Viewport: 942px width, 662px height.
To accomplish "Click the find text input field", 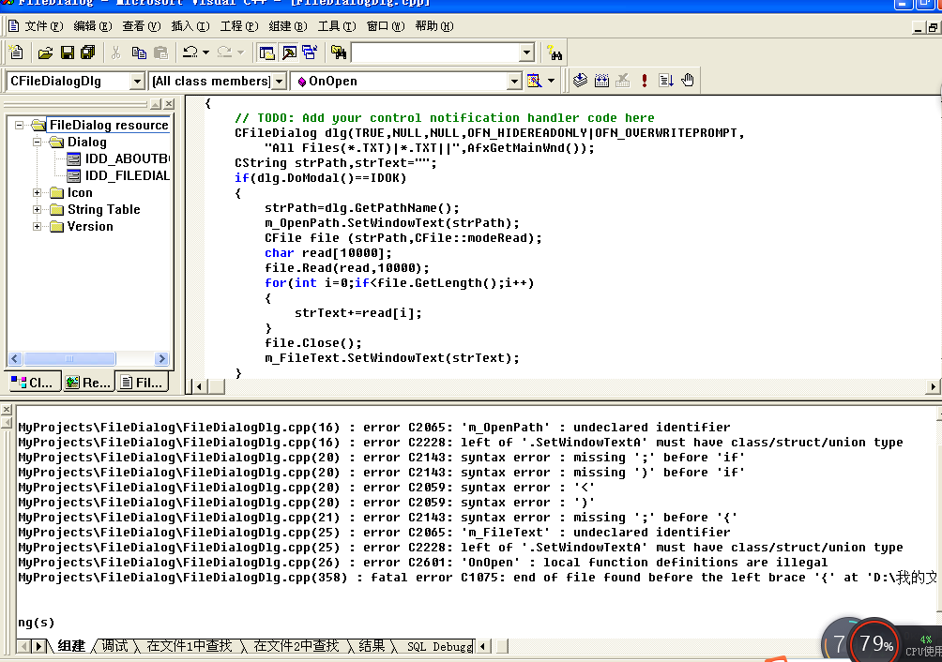I will coord(435,53).
